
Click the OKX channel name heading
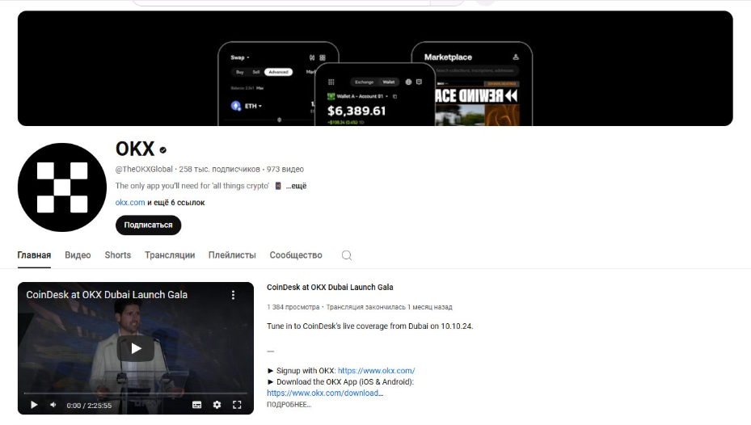[135, 149]
